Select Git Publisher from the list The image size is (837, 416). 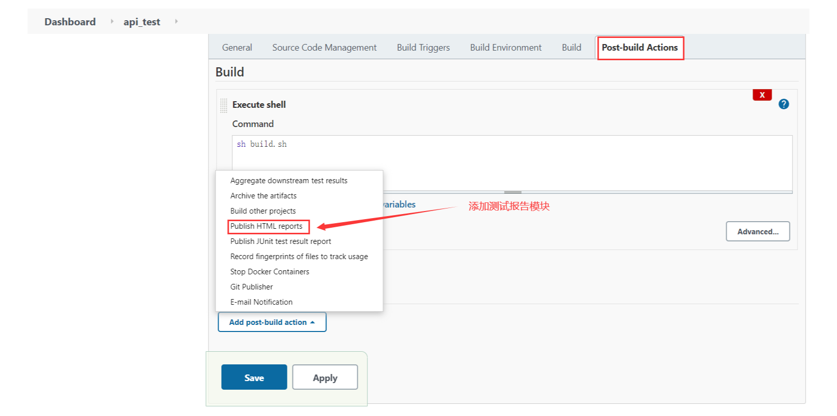(252, 287)
